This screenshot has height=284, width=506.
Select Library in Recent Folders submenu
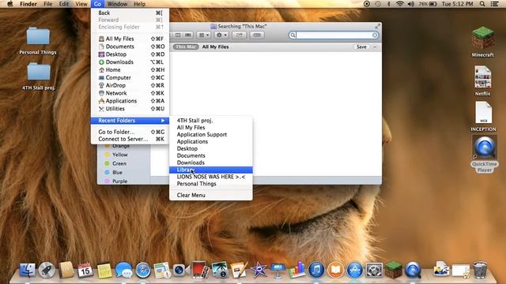click(x=211, y=170)
